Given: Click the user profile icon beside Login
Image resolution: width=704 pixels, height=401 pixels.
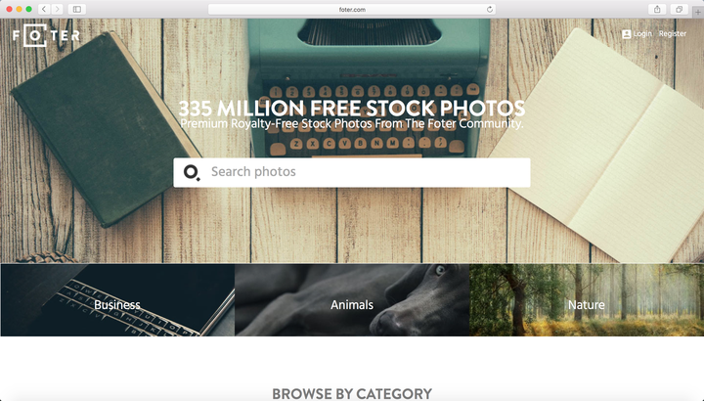Looking at the screenshot, I should (x=627, y=33).
